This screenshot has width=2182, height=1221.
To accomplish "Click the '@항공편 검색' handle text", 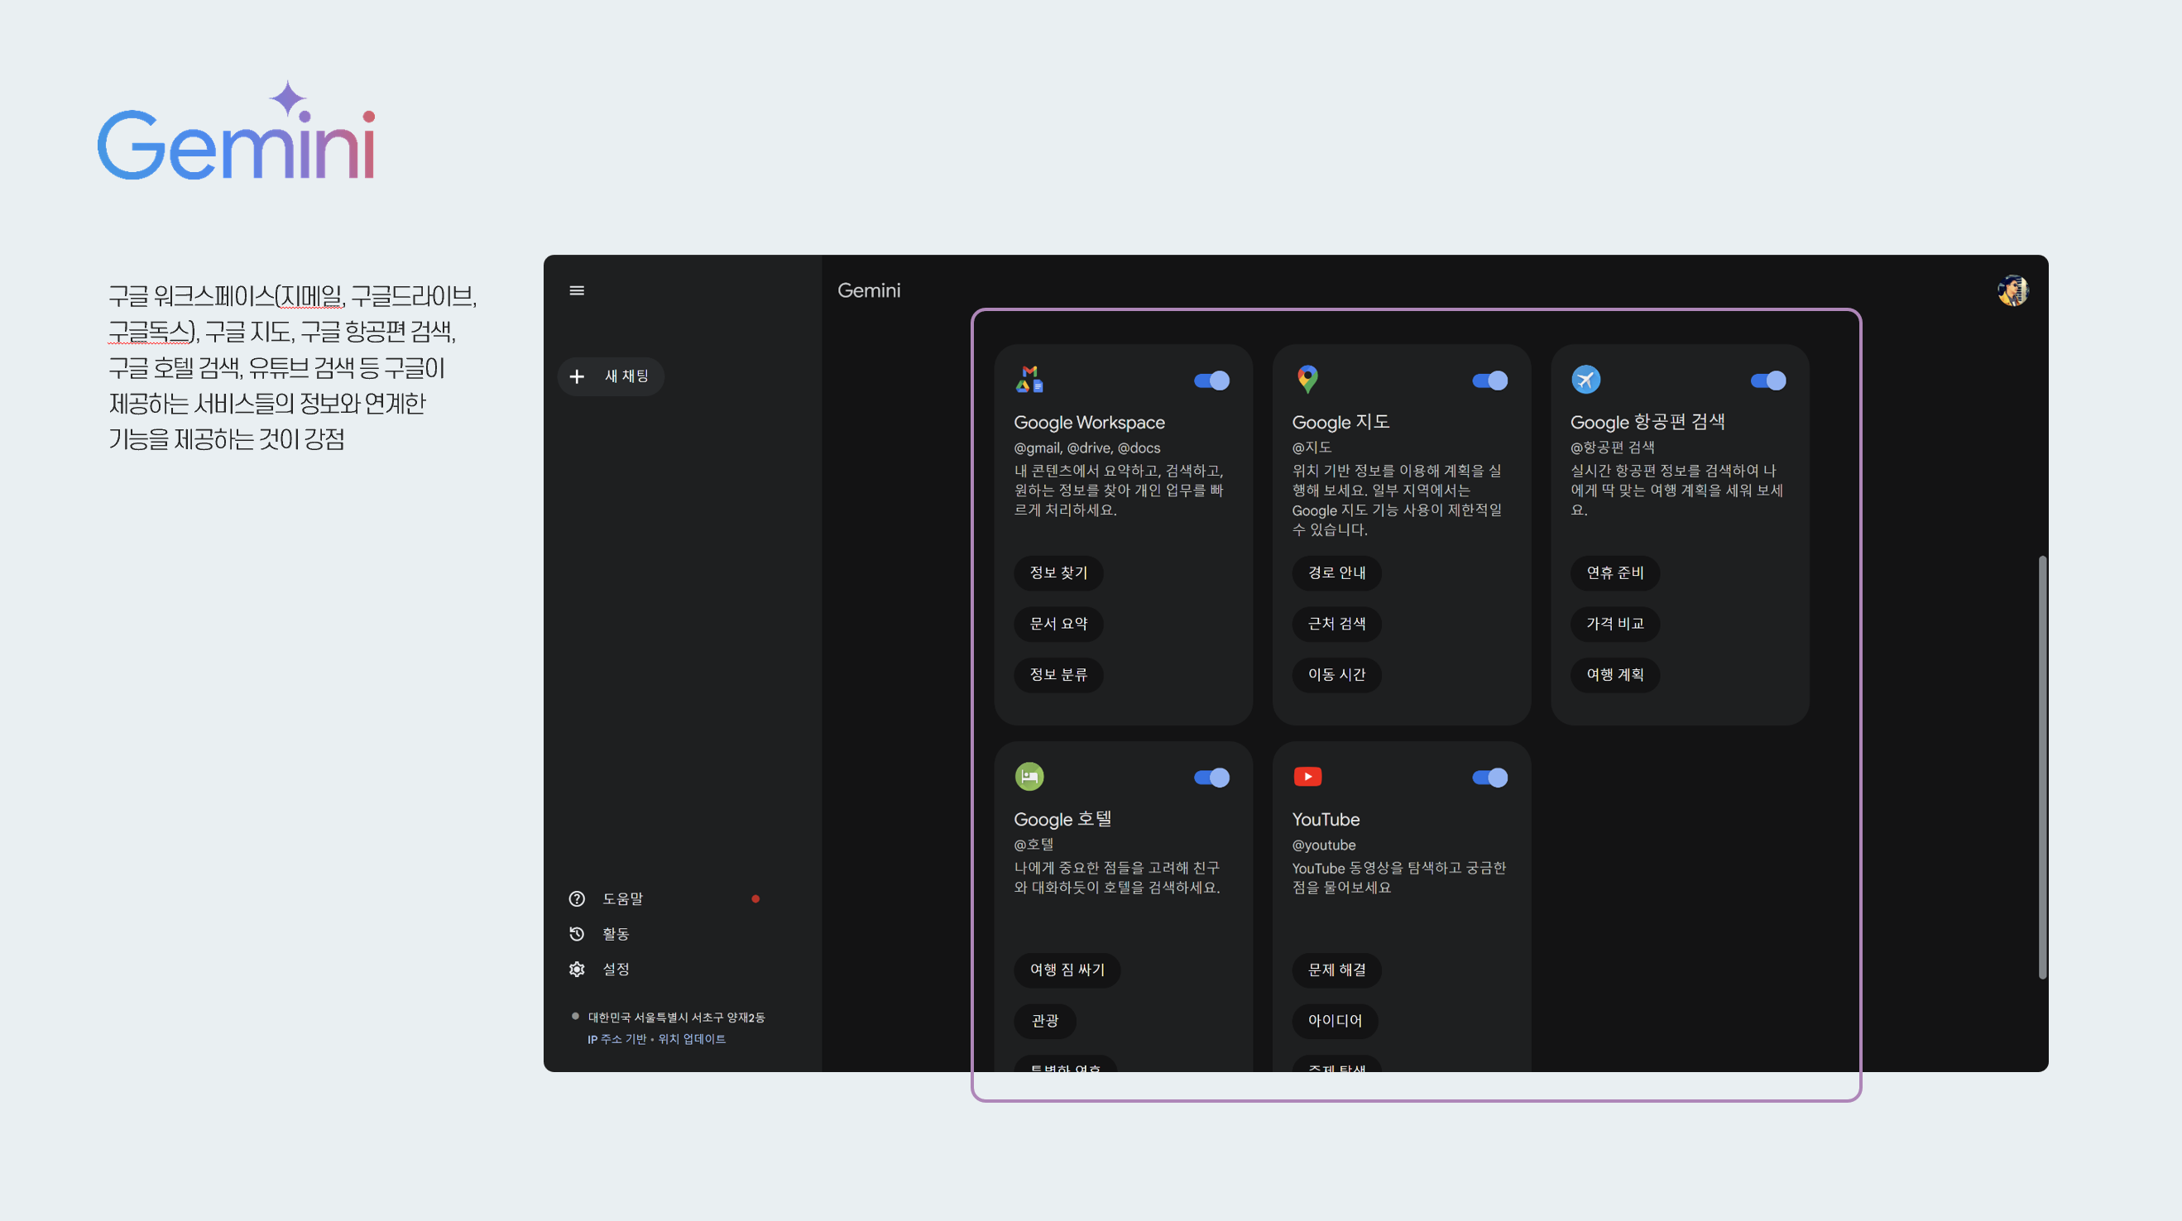I will point(1612,447).
